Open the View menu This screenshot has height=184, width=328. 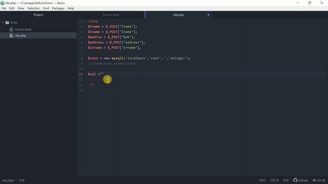tap(20, 8)
